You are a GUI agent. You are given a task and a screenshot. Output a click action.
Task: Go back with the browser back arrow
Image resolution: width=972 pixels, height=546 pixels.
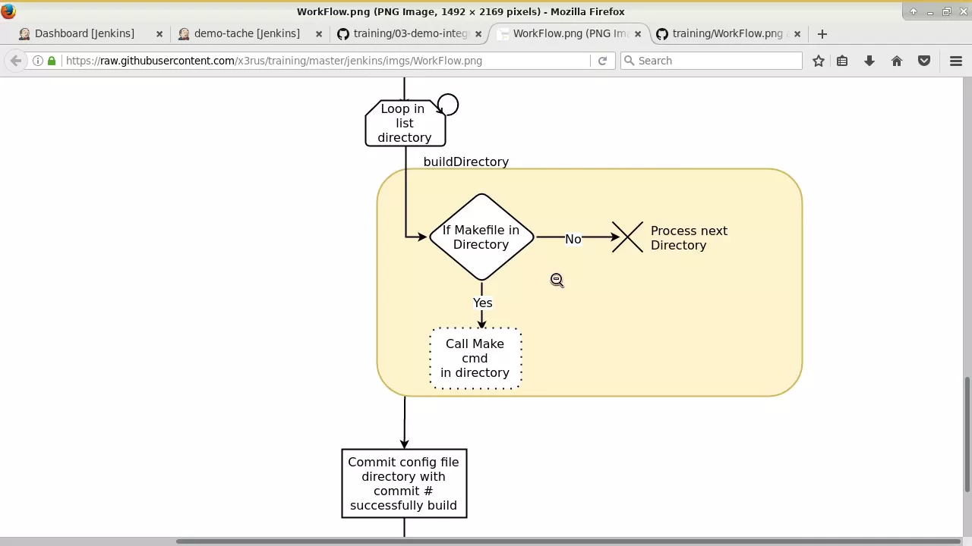click(16, 61)
